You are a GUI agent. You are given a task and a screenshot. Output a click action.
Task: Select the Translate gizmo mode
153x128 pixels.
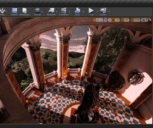coord(94,20)
